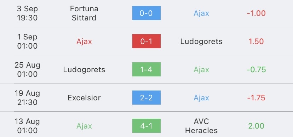
Task: Select Ludogorets as home team on 25 Aug
Action: coord(84,70)
